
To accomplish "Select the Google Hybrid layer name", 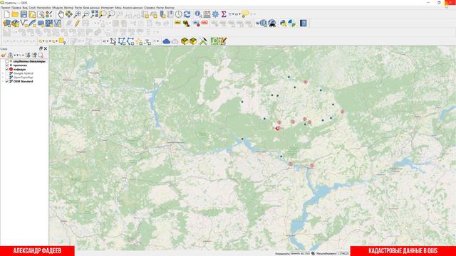I will 24,73.
